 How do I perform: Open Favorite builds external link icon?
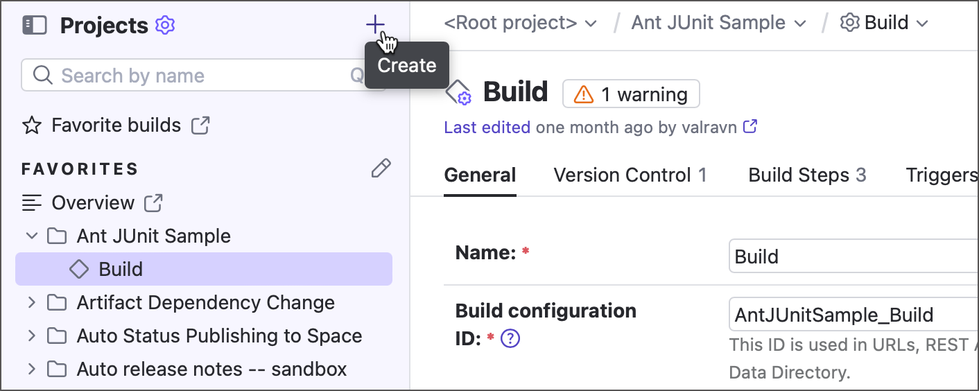pyautogui.click(x=200, y=125)
